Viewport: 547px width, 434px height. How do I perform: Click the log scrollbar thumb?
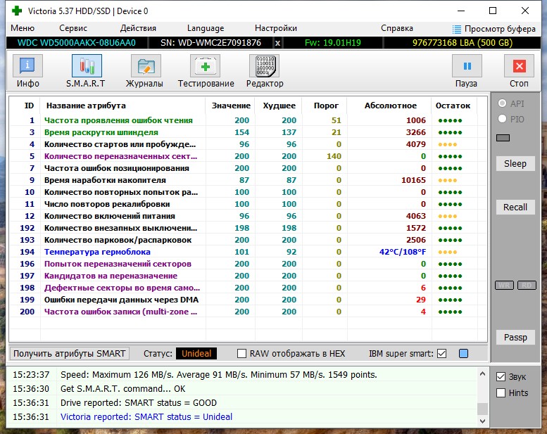tap(482, 408)
